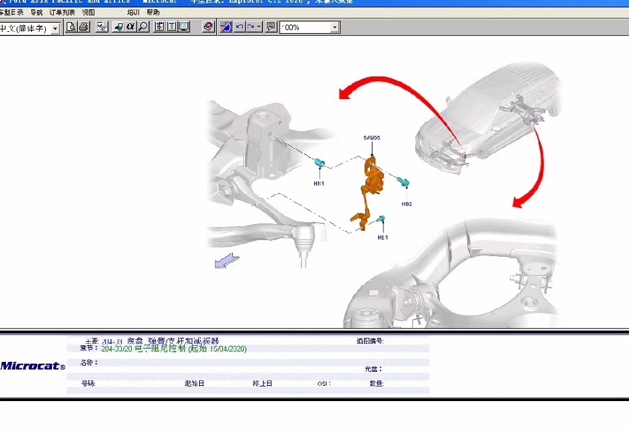Open the 100% zoom level dropdown

310,27
